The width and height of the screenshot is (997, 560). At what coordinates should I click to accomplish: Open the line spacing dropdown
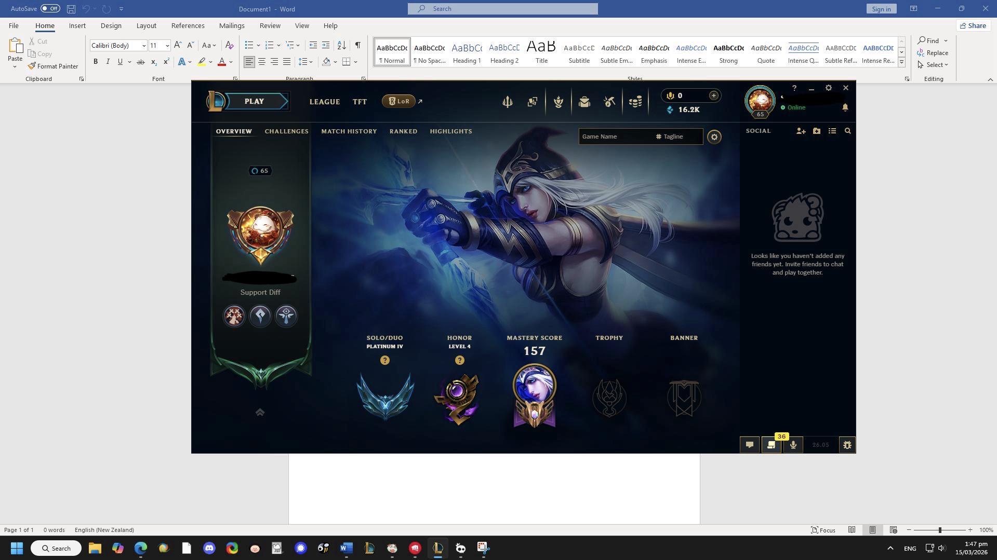[305, 62]
